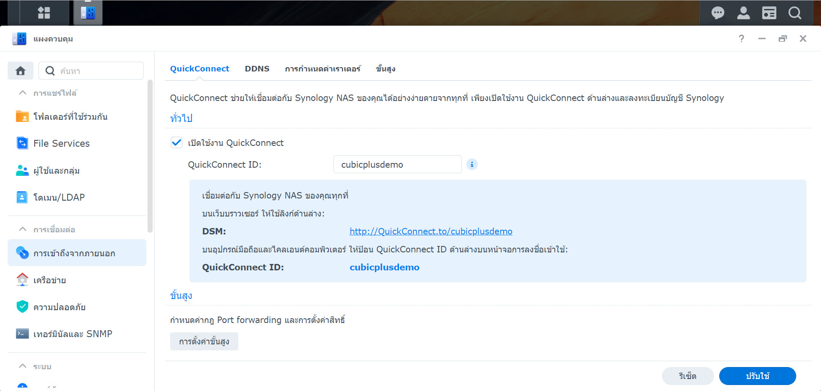Disable the เปิดใช้งาน QuickConnect checkbox
The image size is (821, 391).
(x=176, y=142)
